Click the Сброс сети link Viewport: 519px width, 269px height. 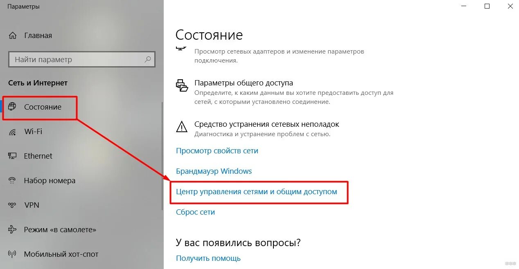tap(195, 212)
